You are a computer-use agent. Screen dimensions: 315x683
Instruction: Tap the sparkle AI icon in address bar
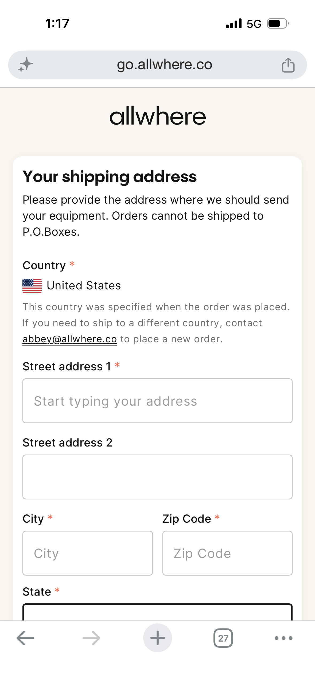click(x=25, y=65)
